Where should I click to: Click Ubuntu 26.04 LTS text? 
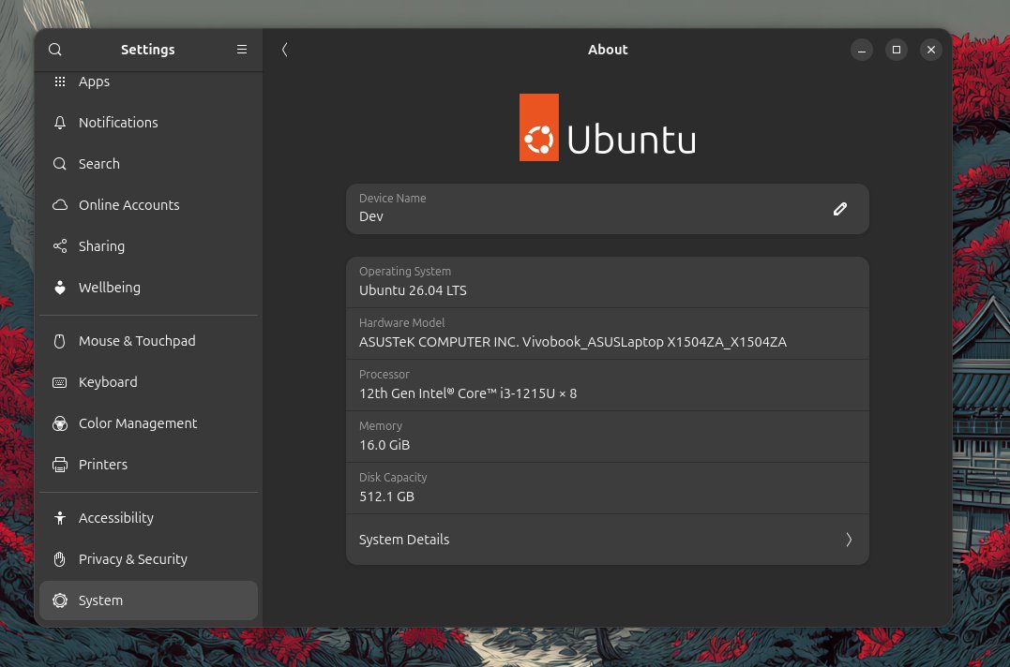pyautogui.click(x=413, y=290)
